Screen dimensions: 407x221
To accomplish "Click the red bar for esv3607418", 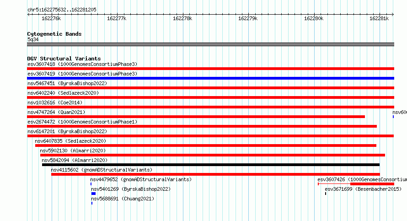I will (x=210, y=69).
